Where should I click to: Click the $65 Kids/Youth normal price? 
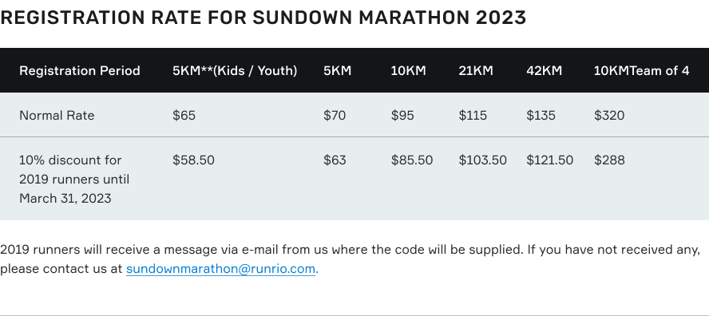click(184, 115)
